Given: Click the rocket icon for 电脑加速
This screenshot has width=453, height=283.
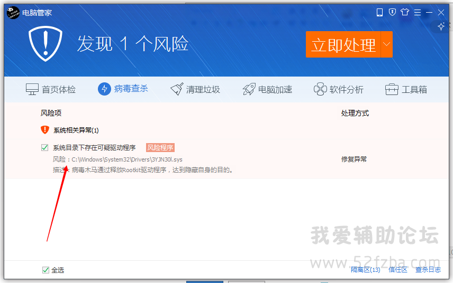Looking at the screenshot, I should (x=249, y=89).
